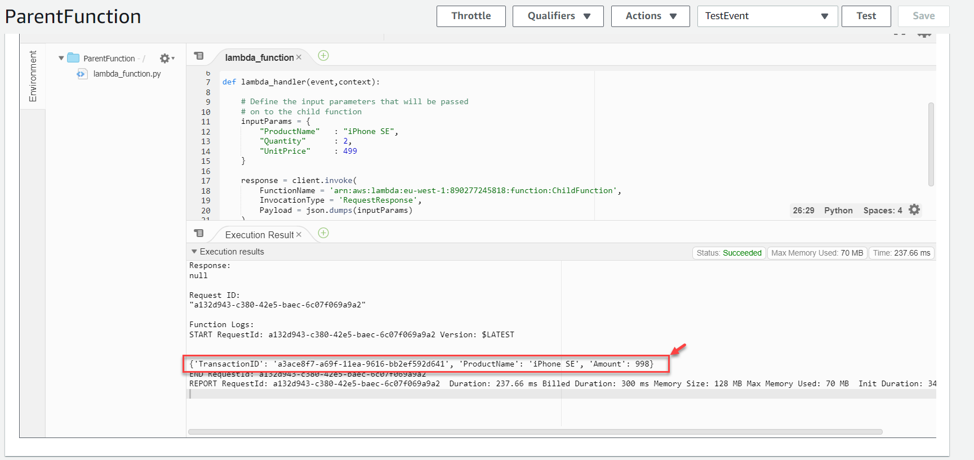Viewport: 974px width, 460px height.
Task: Click the editor pane tab-list icon
Action: [x=199, y=56]
